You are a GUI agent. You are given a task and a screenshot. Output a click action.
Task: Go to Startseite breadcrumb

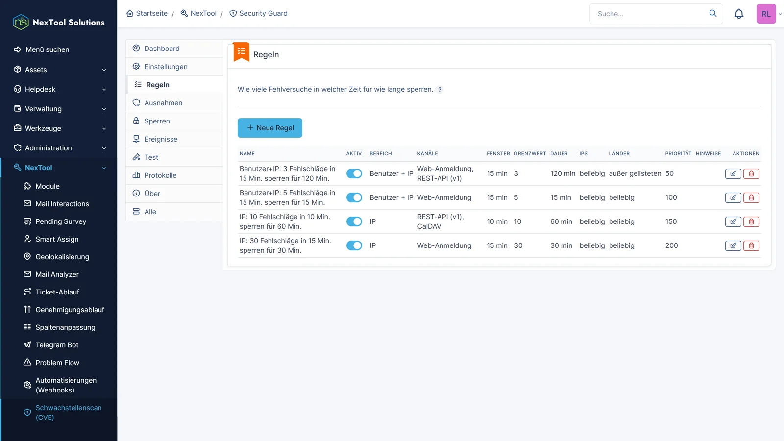click(147, 13)
